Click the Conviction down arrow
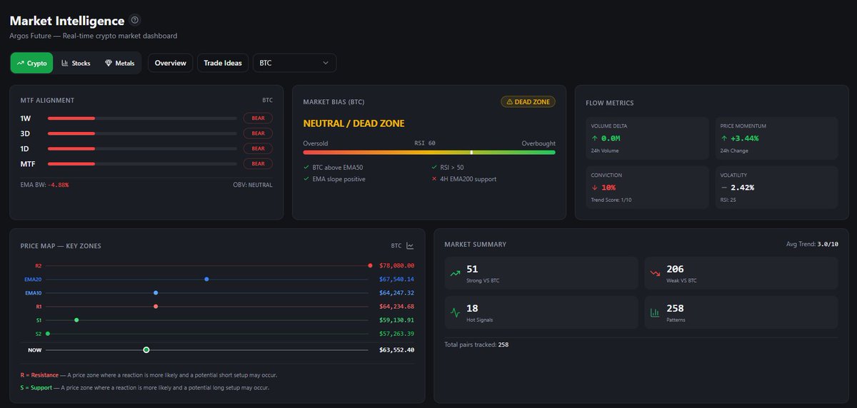Screen dimensions: 857x408 point(594,188)
